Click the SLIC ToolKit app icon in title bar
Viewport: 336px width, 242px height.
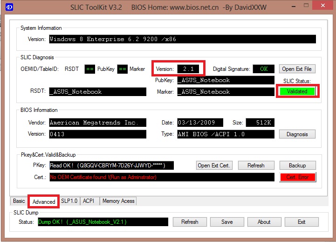pyautogui.click(x=9, y=7)
